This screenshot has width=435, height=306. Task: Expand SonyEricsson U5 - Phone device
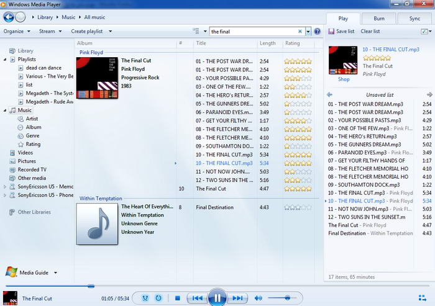point(5,195)
